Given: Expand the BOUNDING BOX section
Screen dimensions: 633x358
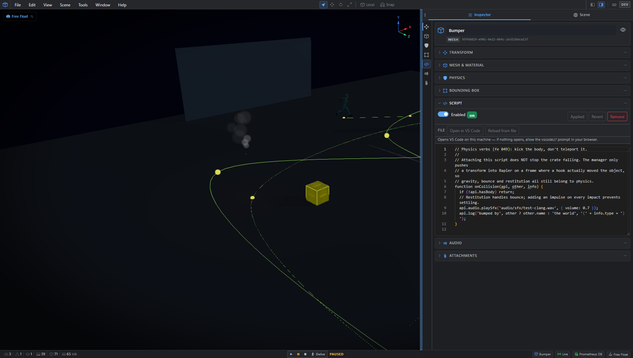Looking at the screenshot, I should tap(532, 90).
